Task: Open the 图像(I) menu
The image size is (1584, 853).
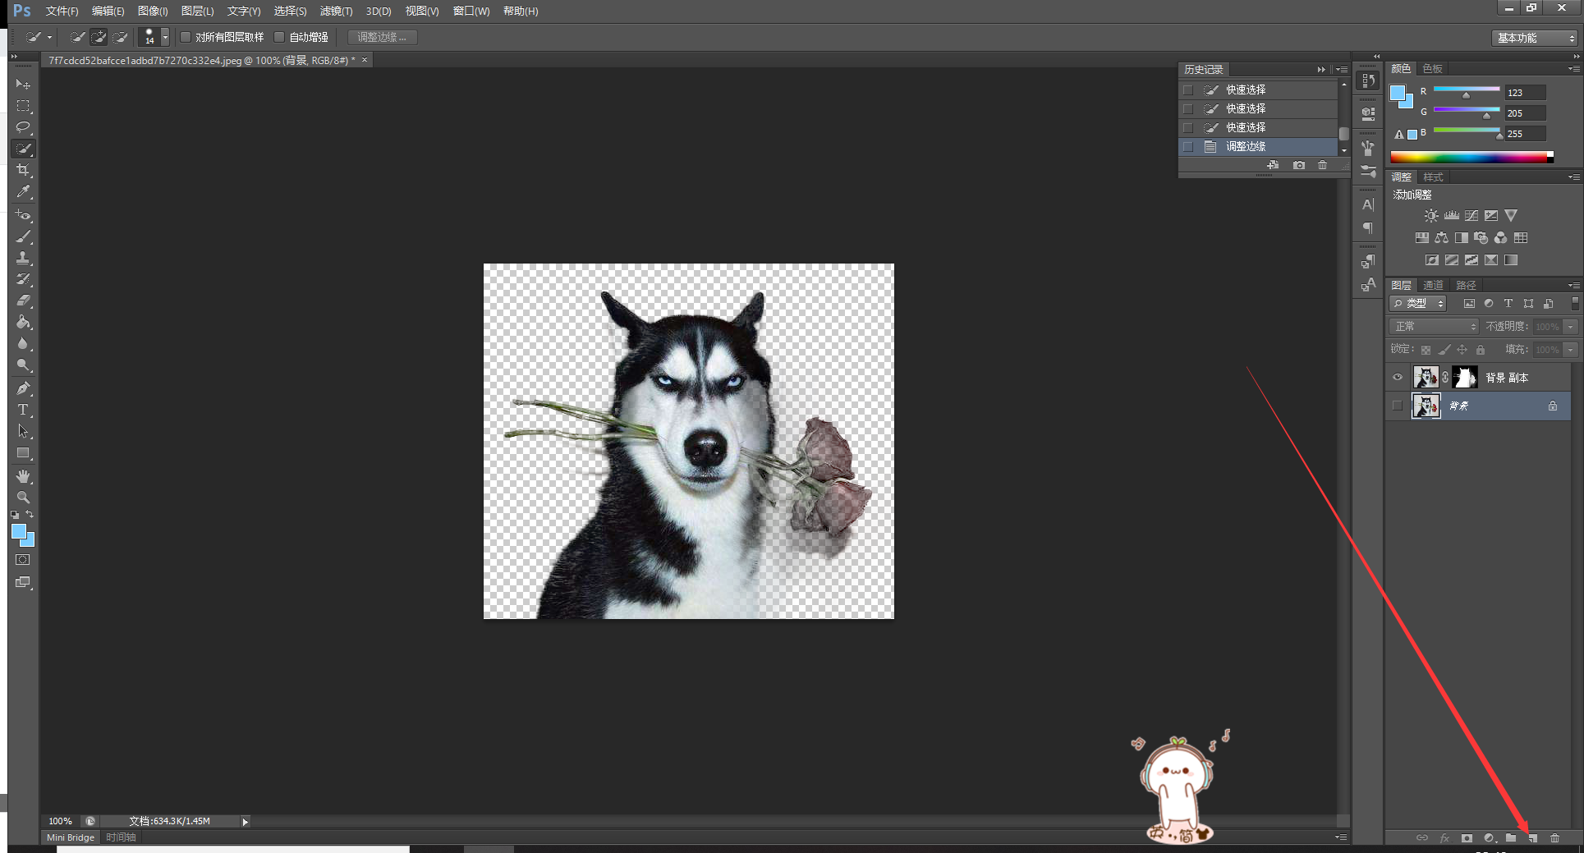Action: 153,11
